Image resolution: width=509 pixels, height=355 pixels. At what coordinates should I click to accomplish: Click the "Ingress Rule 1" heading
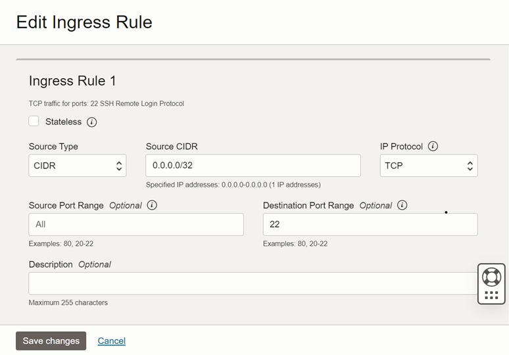point(72,81)
